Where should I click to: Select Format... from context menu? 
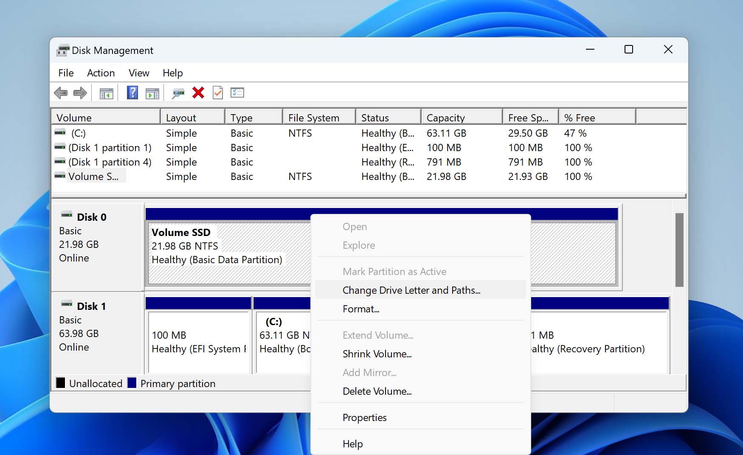420,309
